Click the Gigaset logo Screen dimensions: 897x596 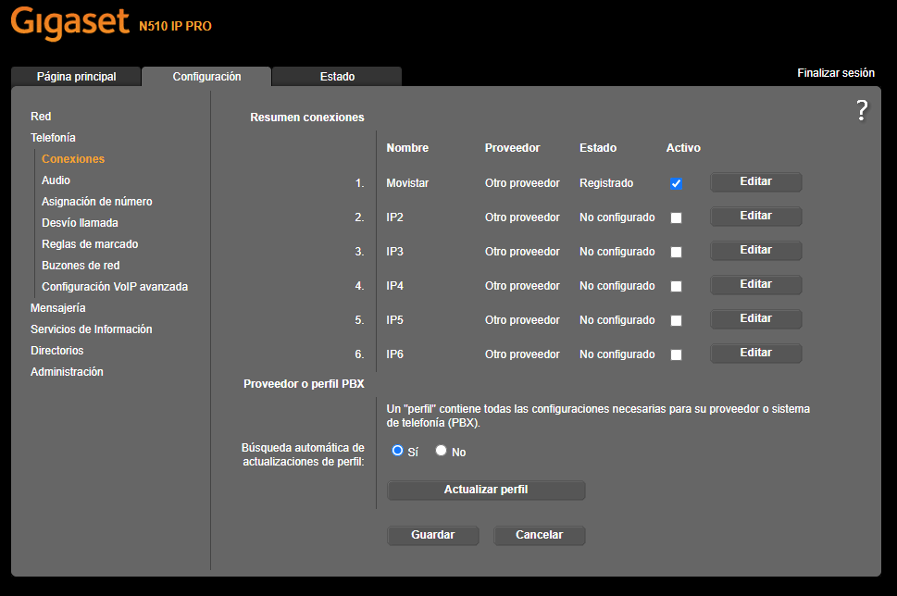[x=69, y=24]
